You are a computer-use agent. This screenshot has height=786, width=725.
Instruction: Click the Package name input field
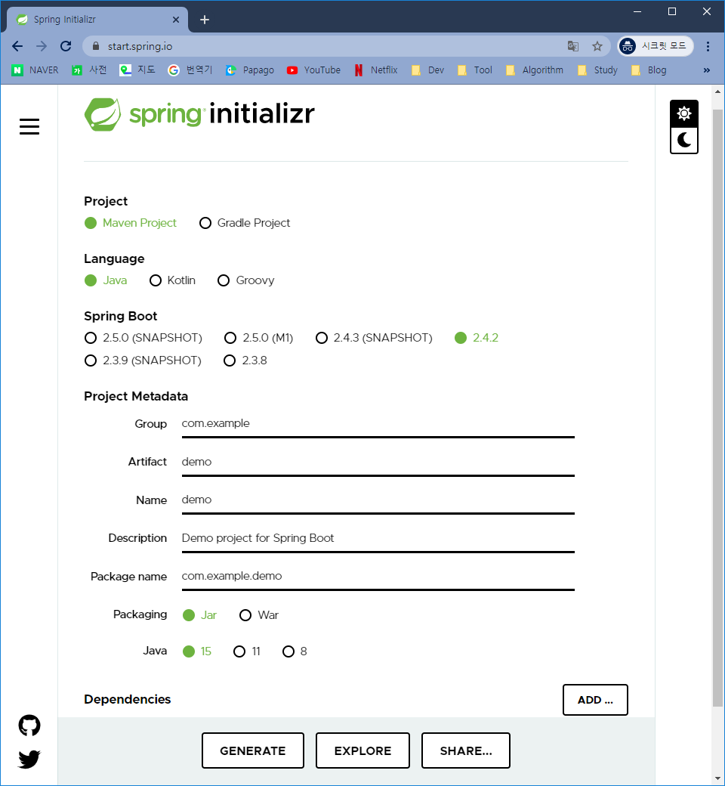[378, 577]
